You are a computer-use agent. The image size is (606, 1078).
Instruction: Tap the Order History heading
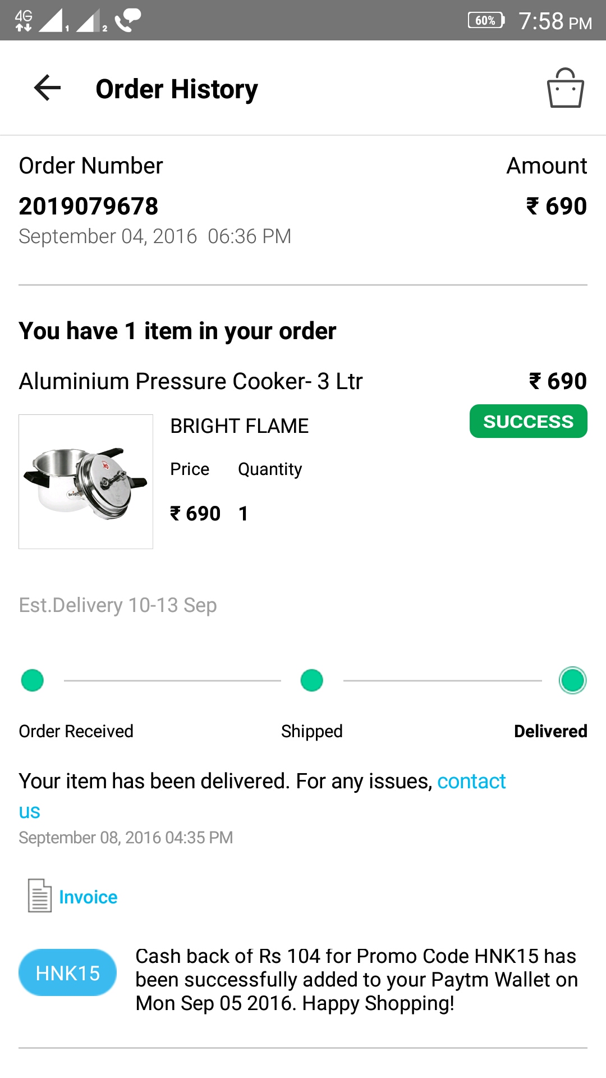(177, 89)
